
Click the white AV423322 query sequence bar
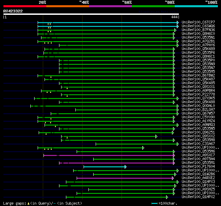(91, 14)
